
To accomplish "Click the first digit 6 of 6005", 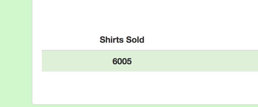I will click(115, 62).
